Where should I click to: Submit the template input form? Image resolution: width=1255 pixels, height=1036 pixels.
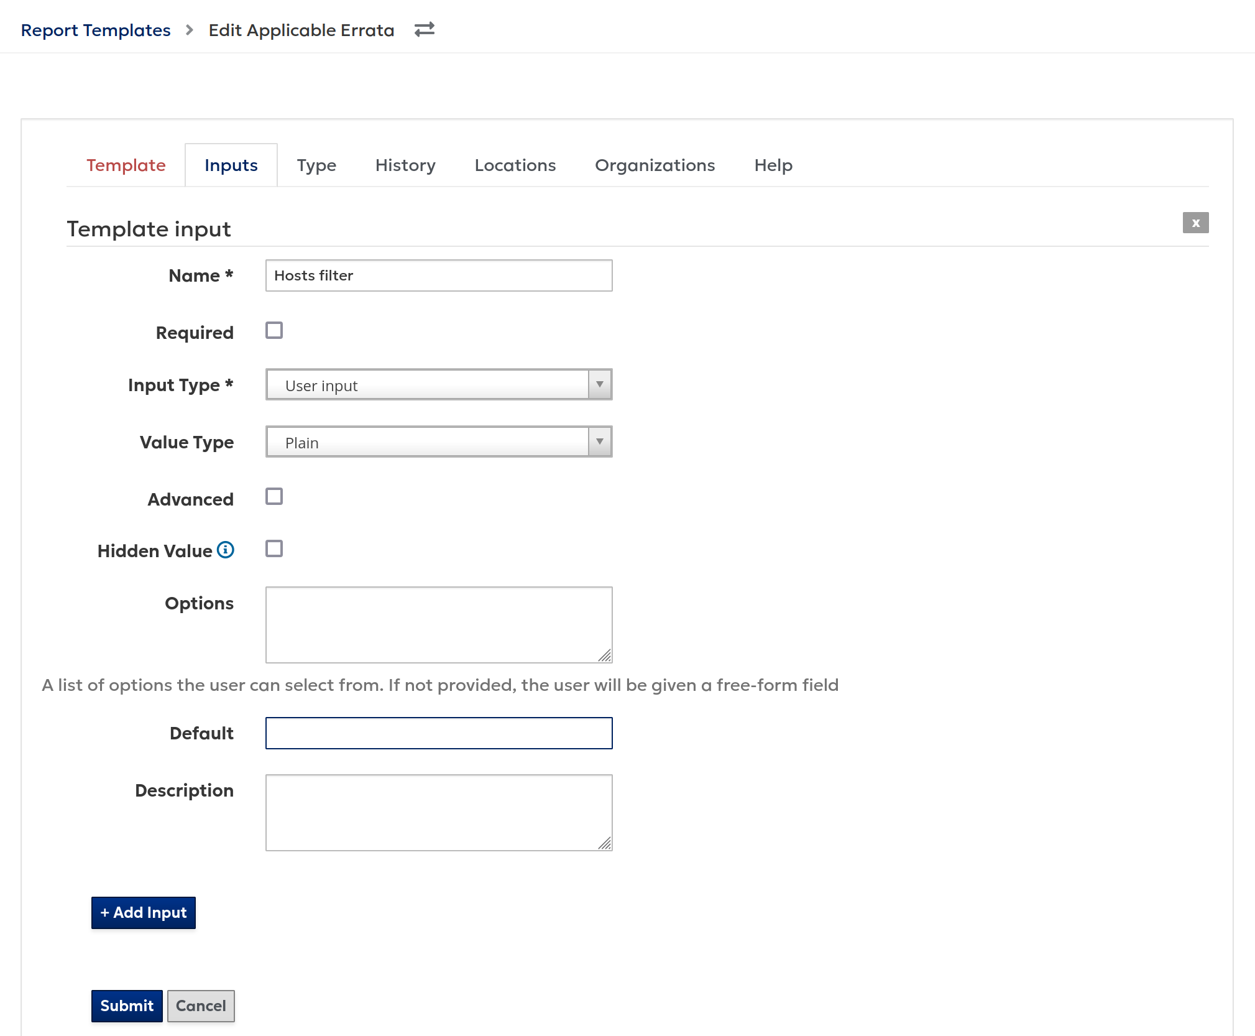point(126,1006)
